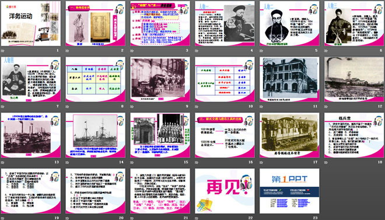Viewport: 385px width, 220px height.
Task: Select slide 16 about railway and telegraph
Action: (225, 135)
